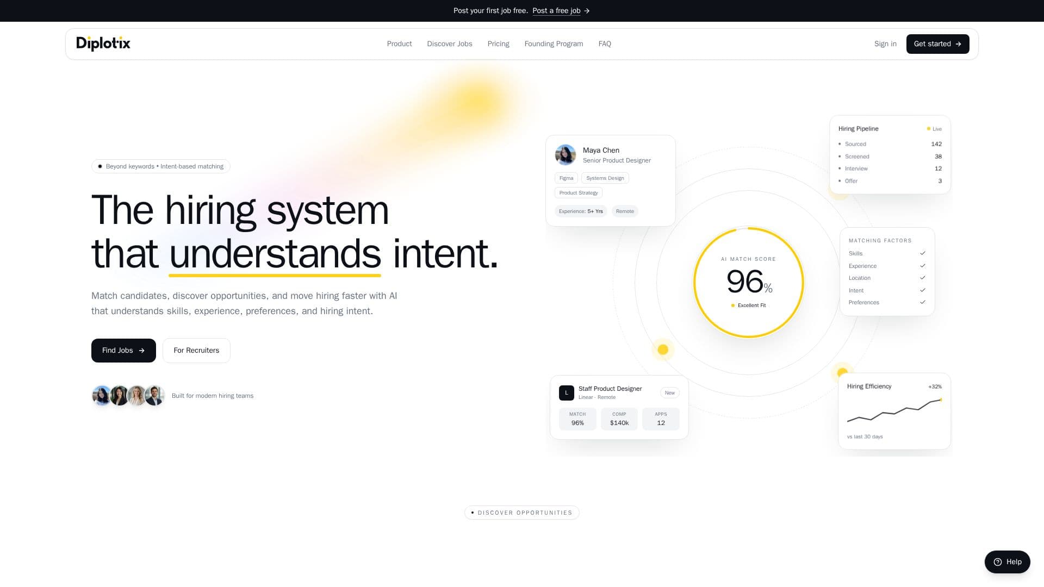The height and width of the screenshot is (587, 1044).
Task: Click the Diplotix logo
Action: [103, 43]
